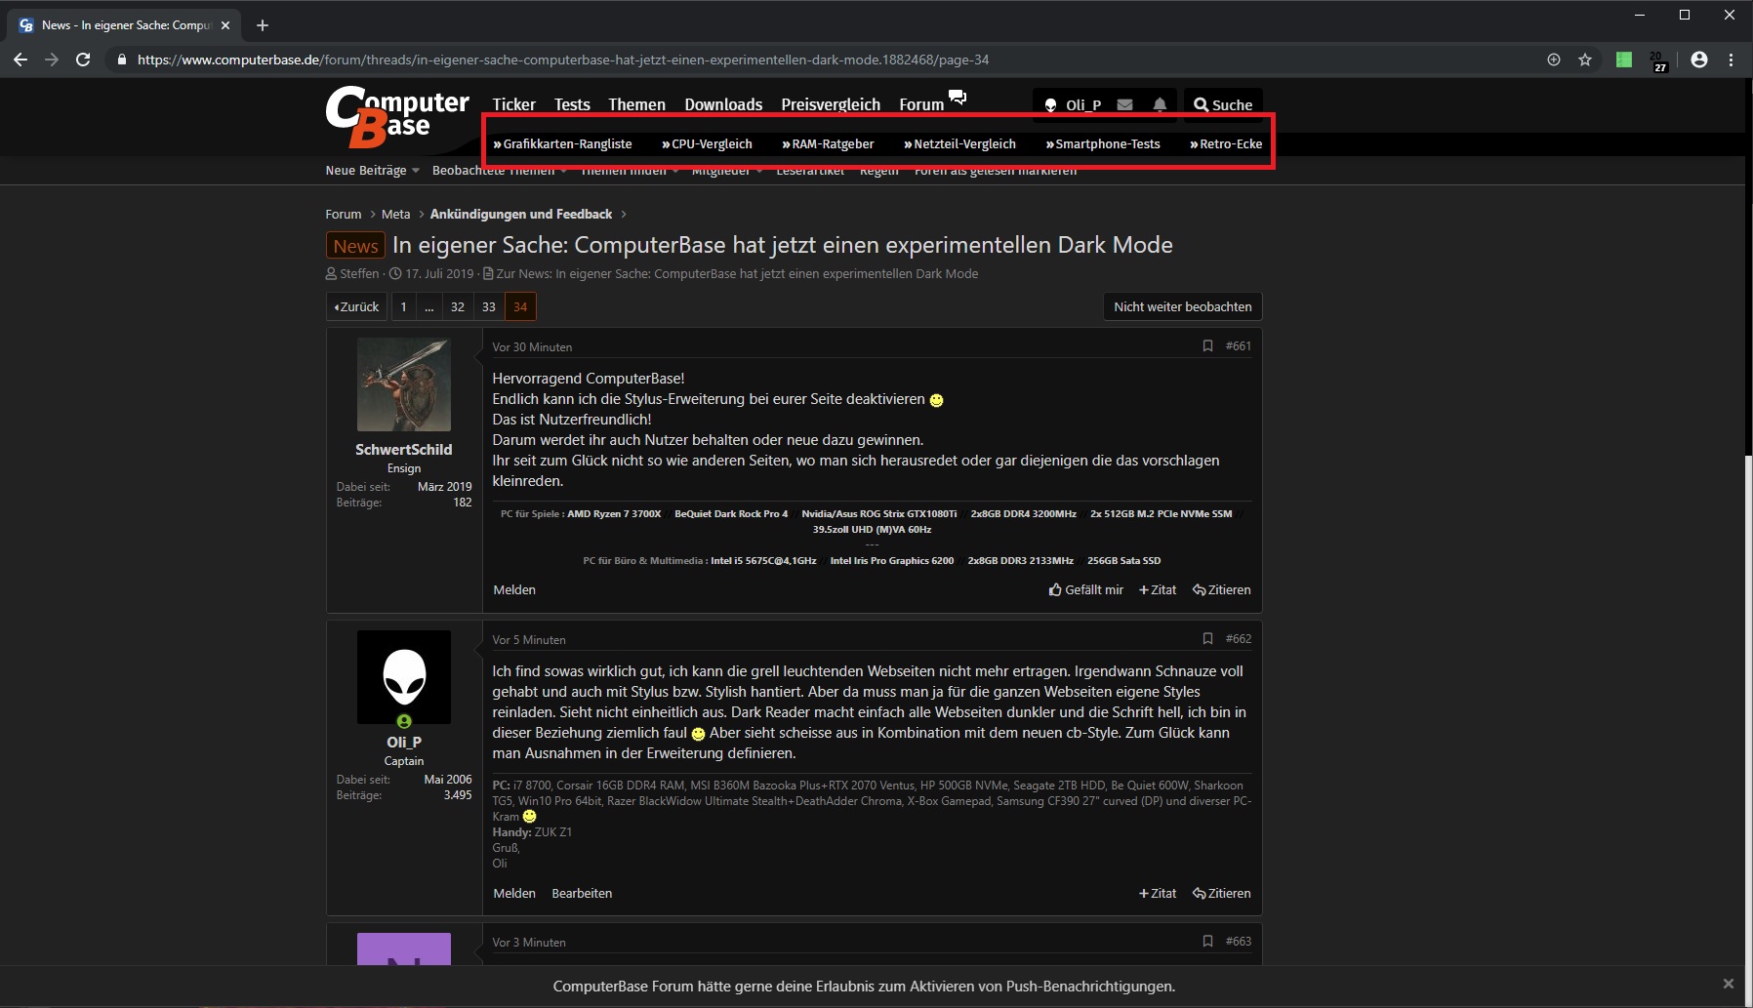Open Netzteil-Vergleich link
Viewport: 1753px width, 1008px height.
tap(959, 143)
